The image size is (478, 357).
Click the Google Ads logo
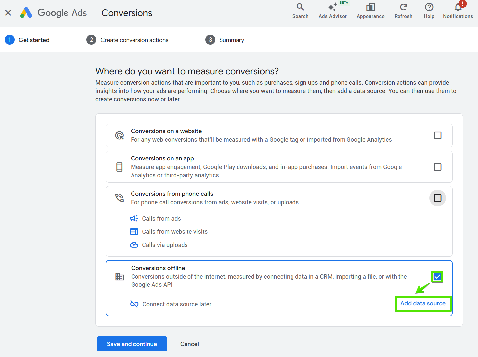click(53, 13)
